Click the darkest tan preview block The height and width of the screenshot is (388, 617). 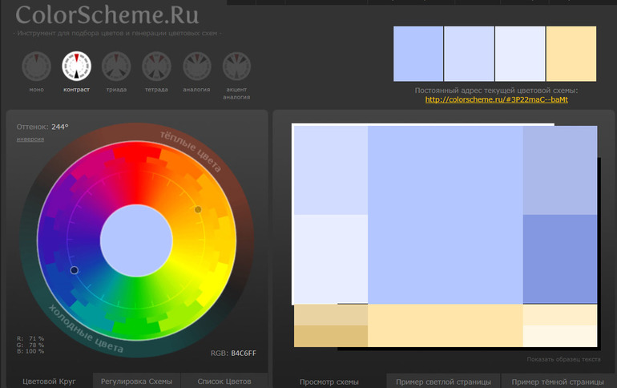tap(331, 336)
